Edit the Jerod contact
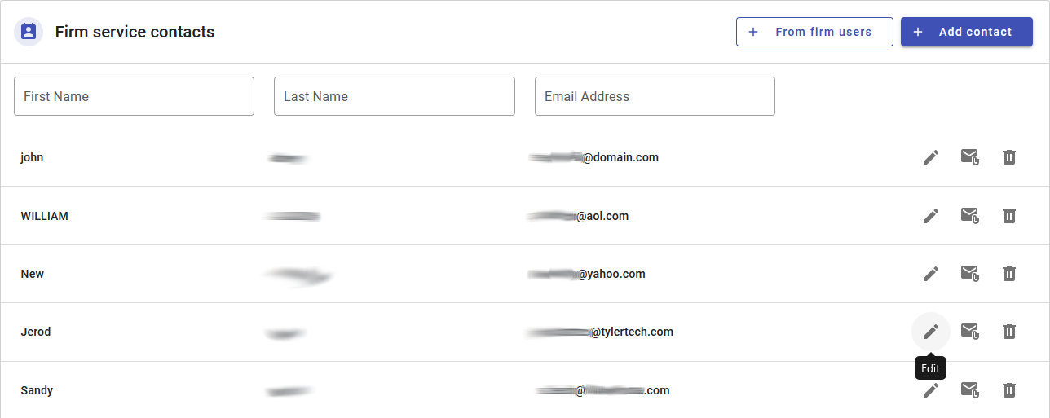Image resolution: width=1050 pixels, height=418 pixels. (931, 332)
